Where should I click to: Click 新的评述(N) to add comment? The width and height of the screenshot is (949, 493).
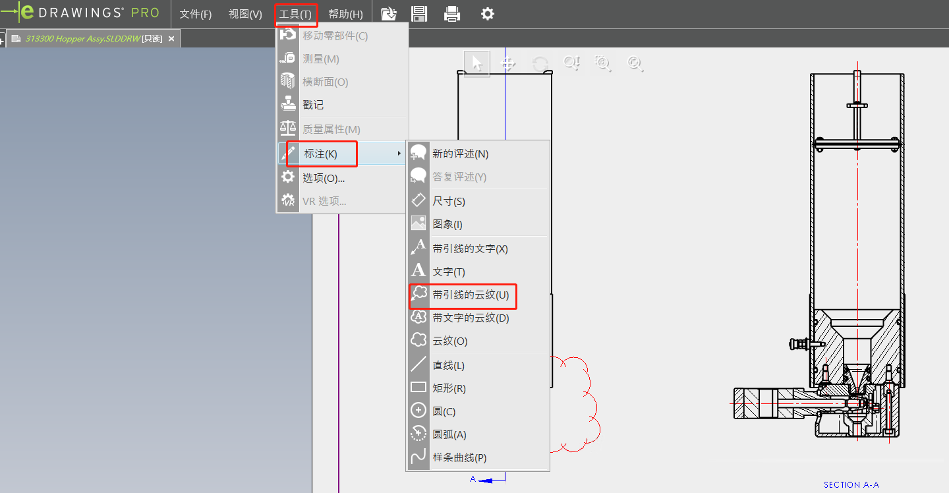(x=460, y=154)
